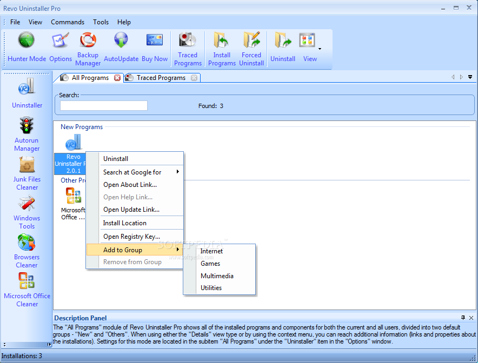Open the Commands menu
478x363 pixels.
[68, 22]
